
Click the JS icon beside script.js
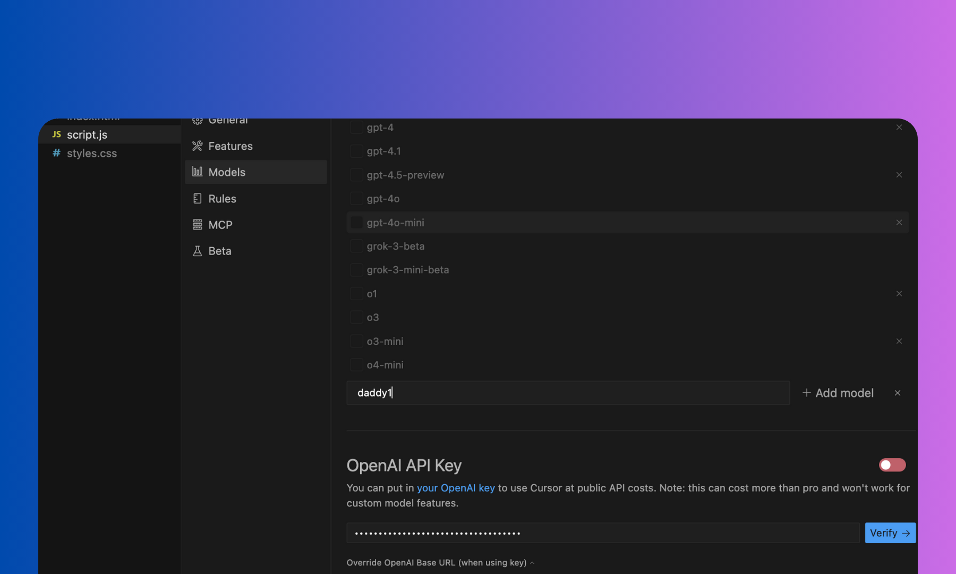click(x=56, y=134)
